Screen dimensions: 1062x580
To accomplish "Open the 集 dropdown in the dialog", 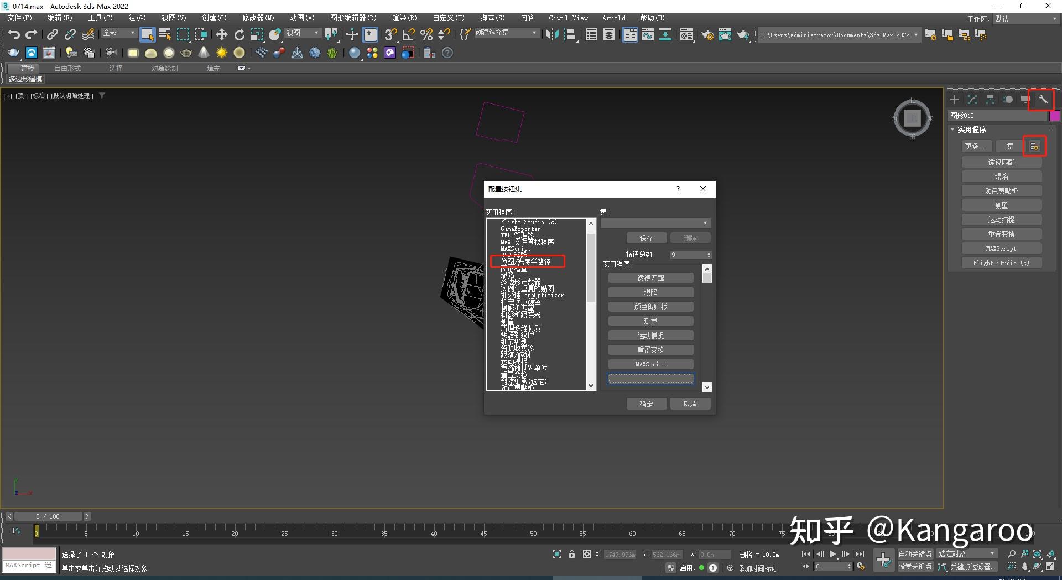I will tap(655, 223).
